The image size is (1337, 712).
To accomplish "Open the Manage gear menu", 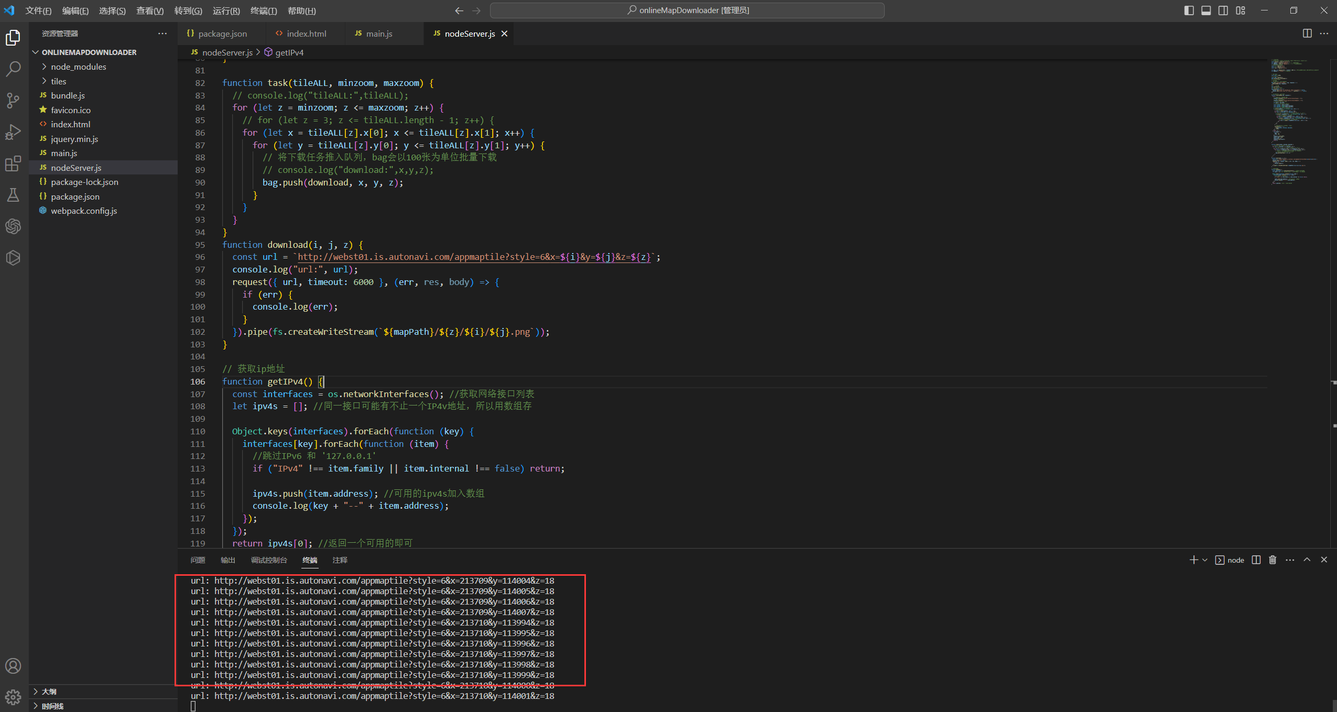I will pos(13,697).
